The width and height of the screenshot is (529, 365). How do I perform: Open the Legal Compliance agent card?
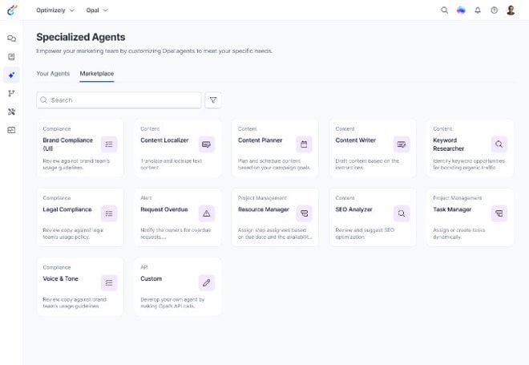(79, 217)
